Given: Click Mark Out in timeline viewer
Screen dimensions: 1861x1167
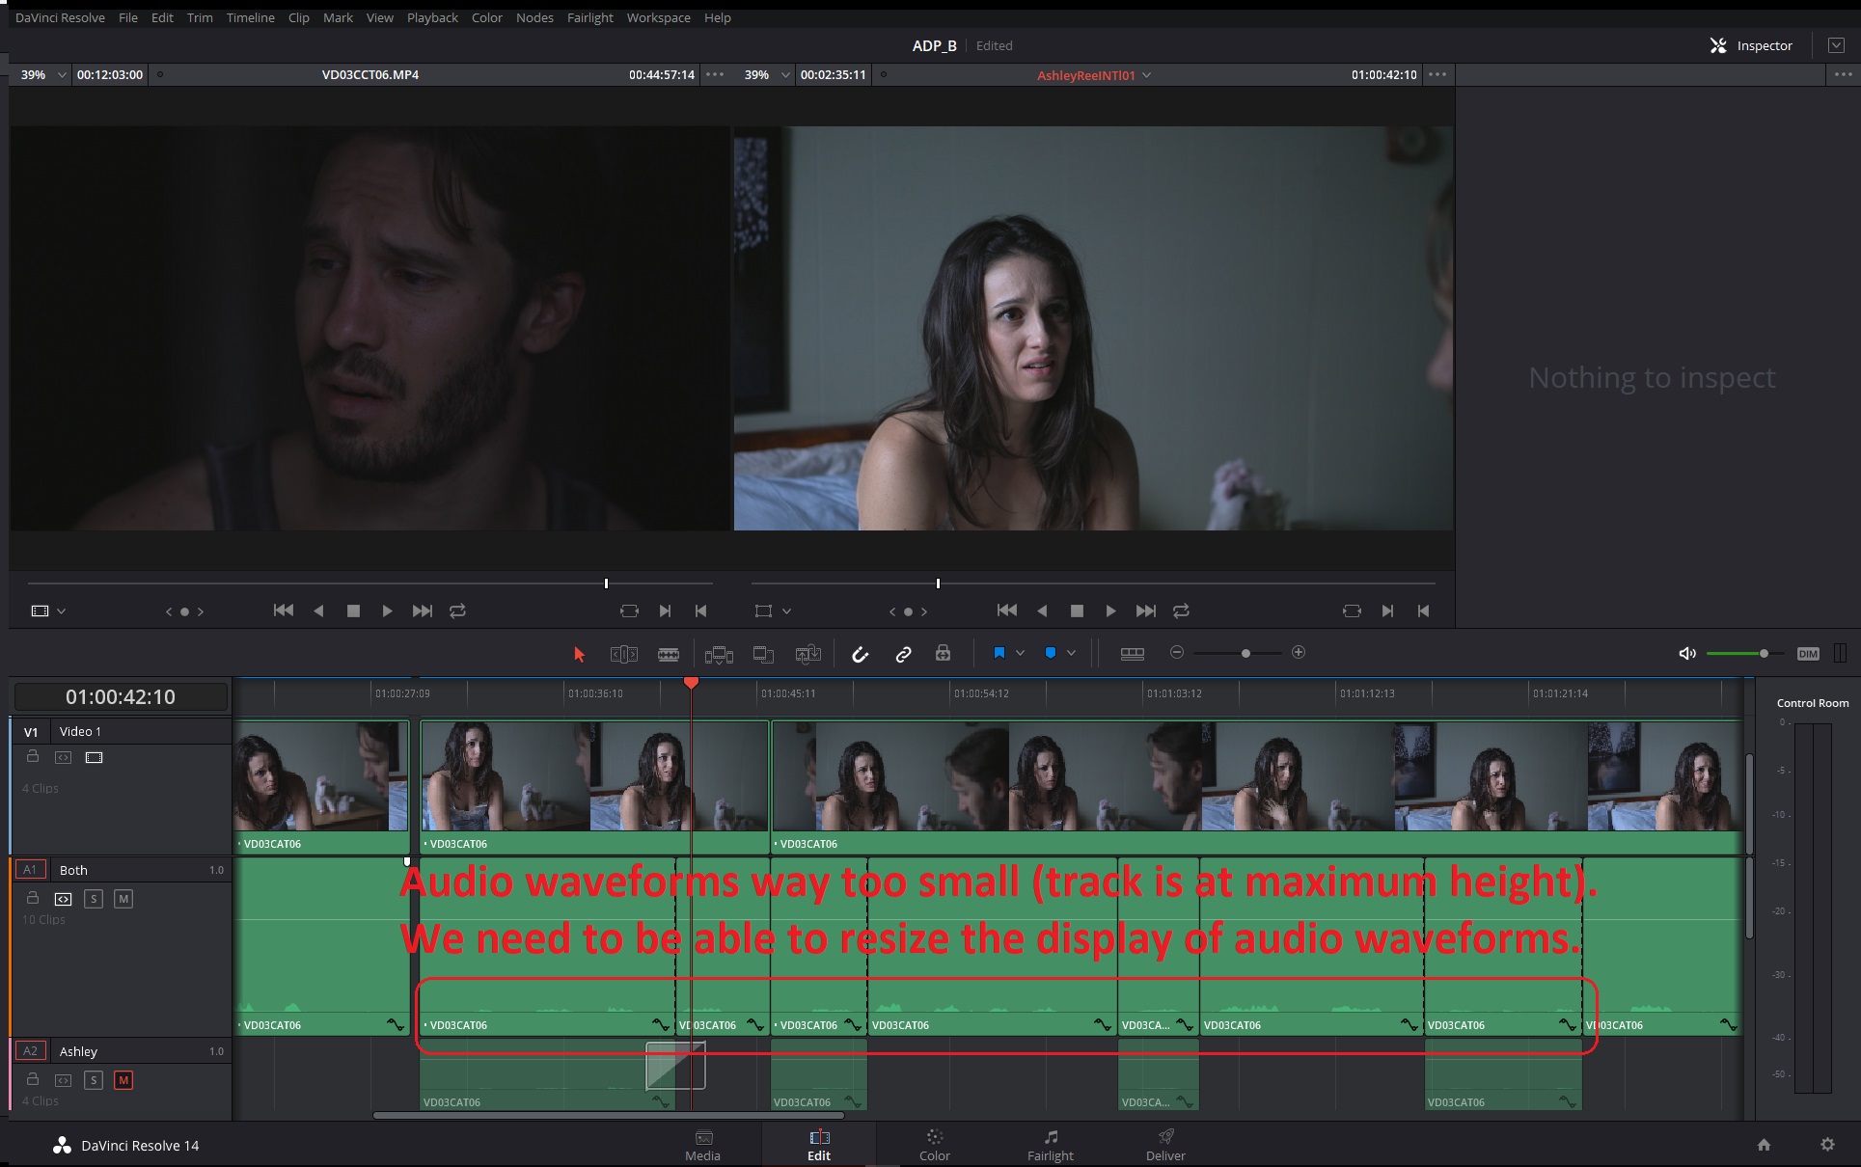Looking at the screenshot, I should point(1423,611).
